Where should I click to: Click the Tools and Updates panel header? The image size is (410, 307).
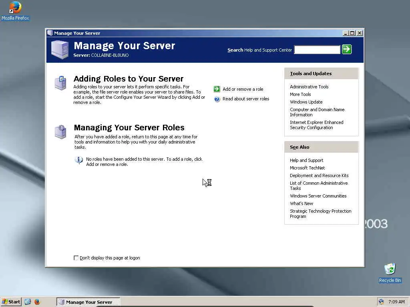322,74
